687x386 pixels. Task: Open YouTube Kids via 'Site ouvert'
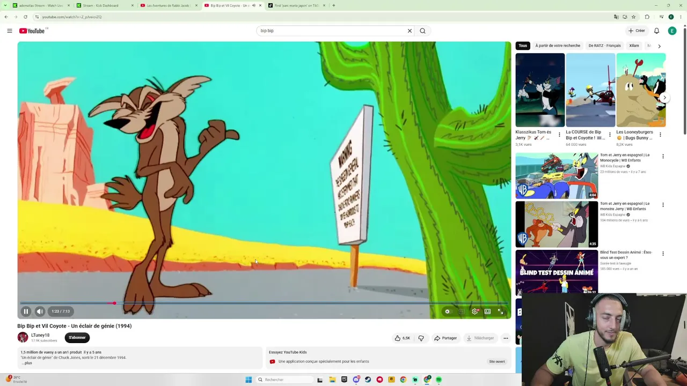click(496, 361)
